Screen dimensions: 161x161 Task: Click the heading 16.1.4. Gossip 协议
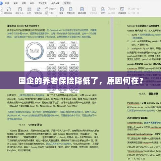point(30,125)
